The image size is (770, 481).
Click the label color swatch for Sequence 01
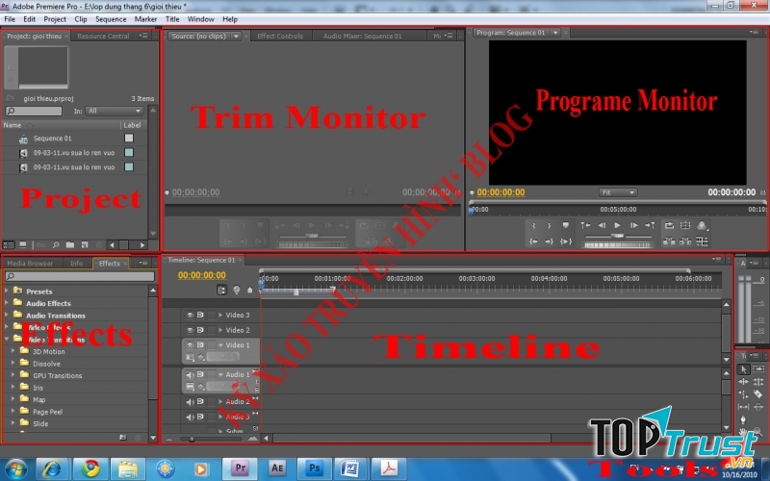coord(129,139)
